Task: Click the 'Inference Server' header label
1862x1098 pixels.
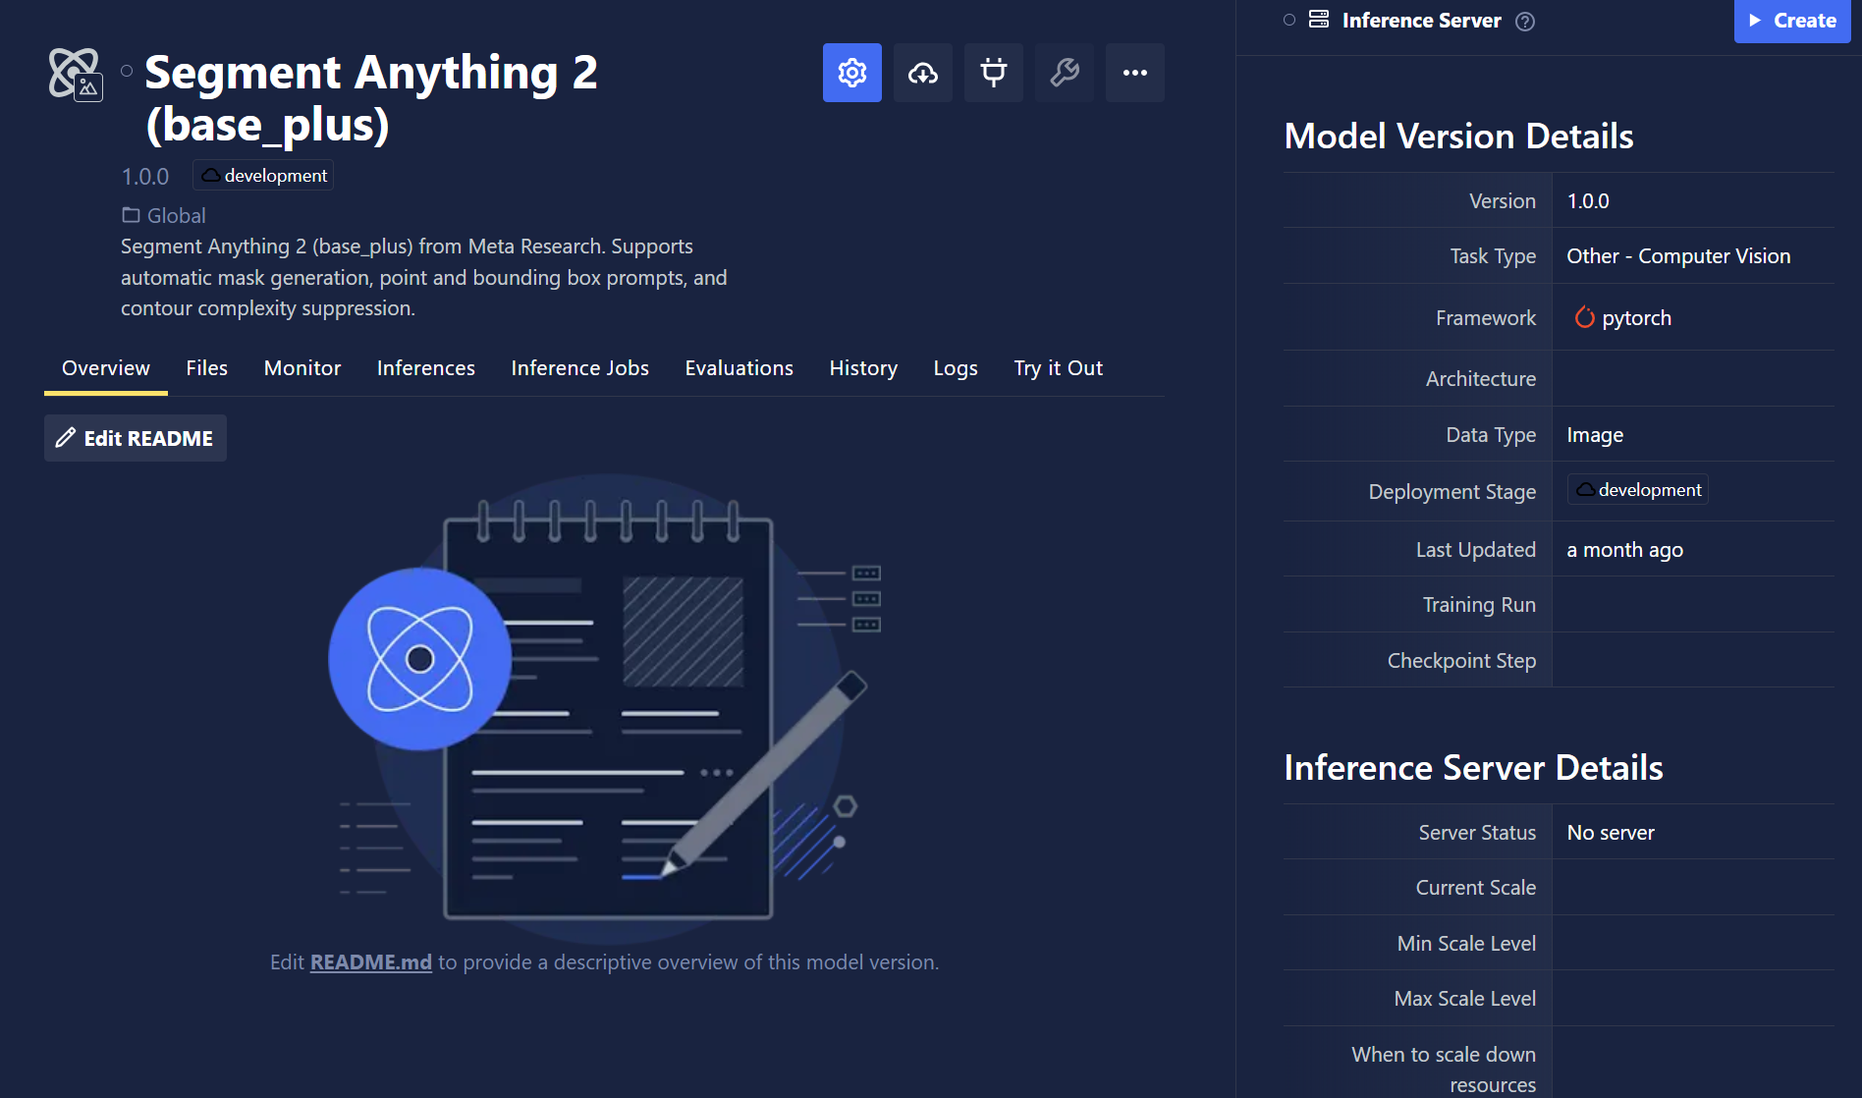Action: point(1421,21)
